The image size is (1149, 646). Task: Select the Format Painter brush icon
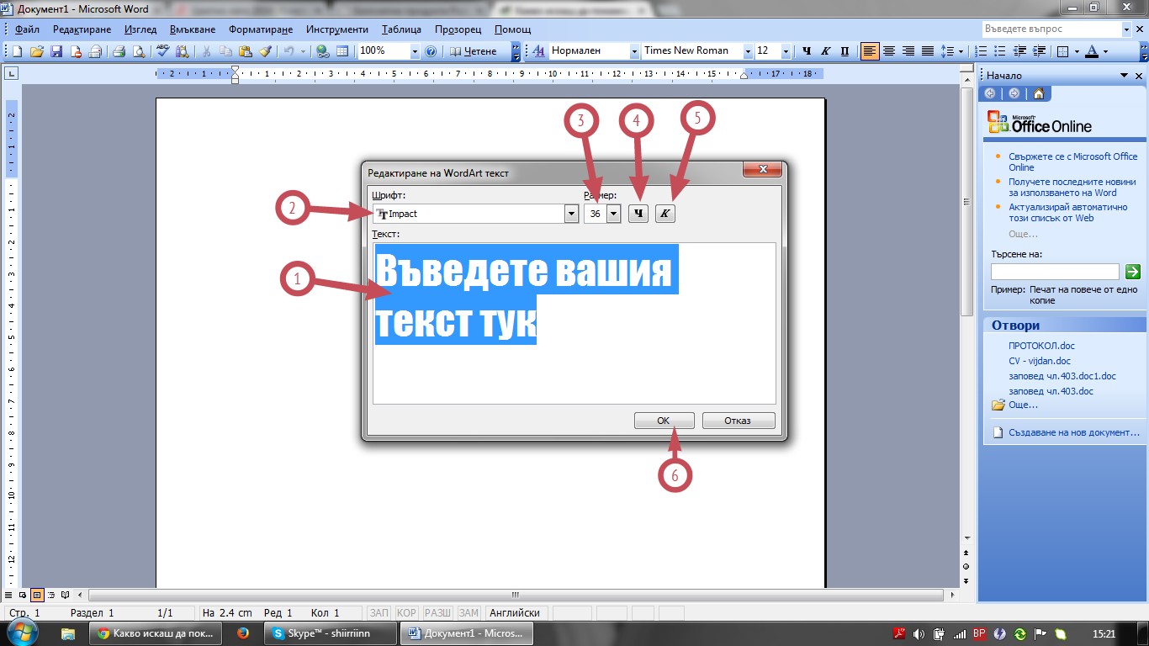click(264, 51)
